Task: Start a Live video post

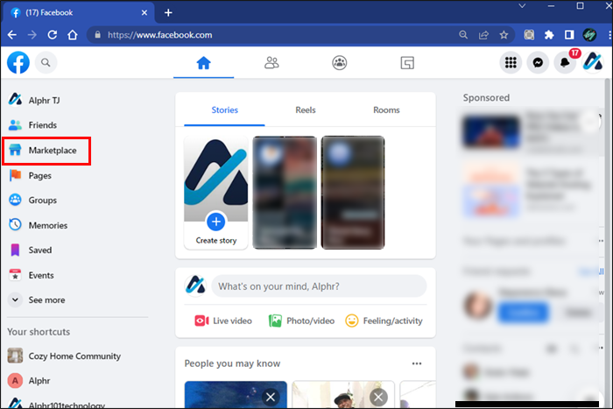Action: (223, 321)
